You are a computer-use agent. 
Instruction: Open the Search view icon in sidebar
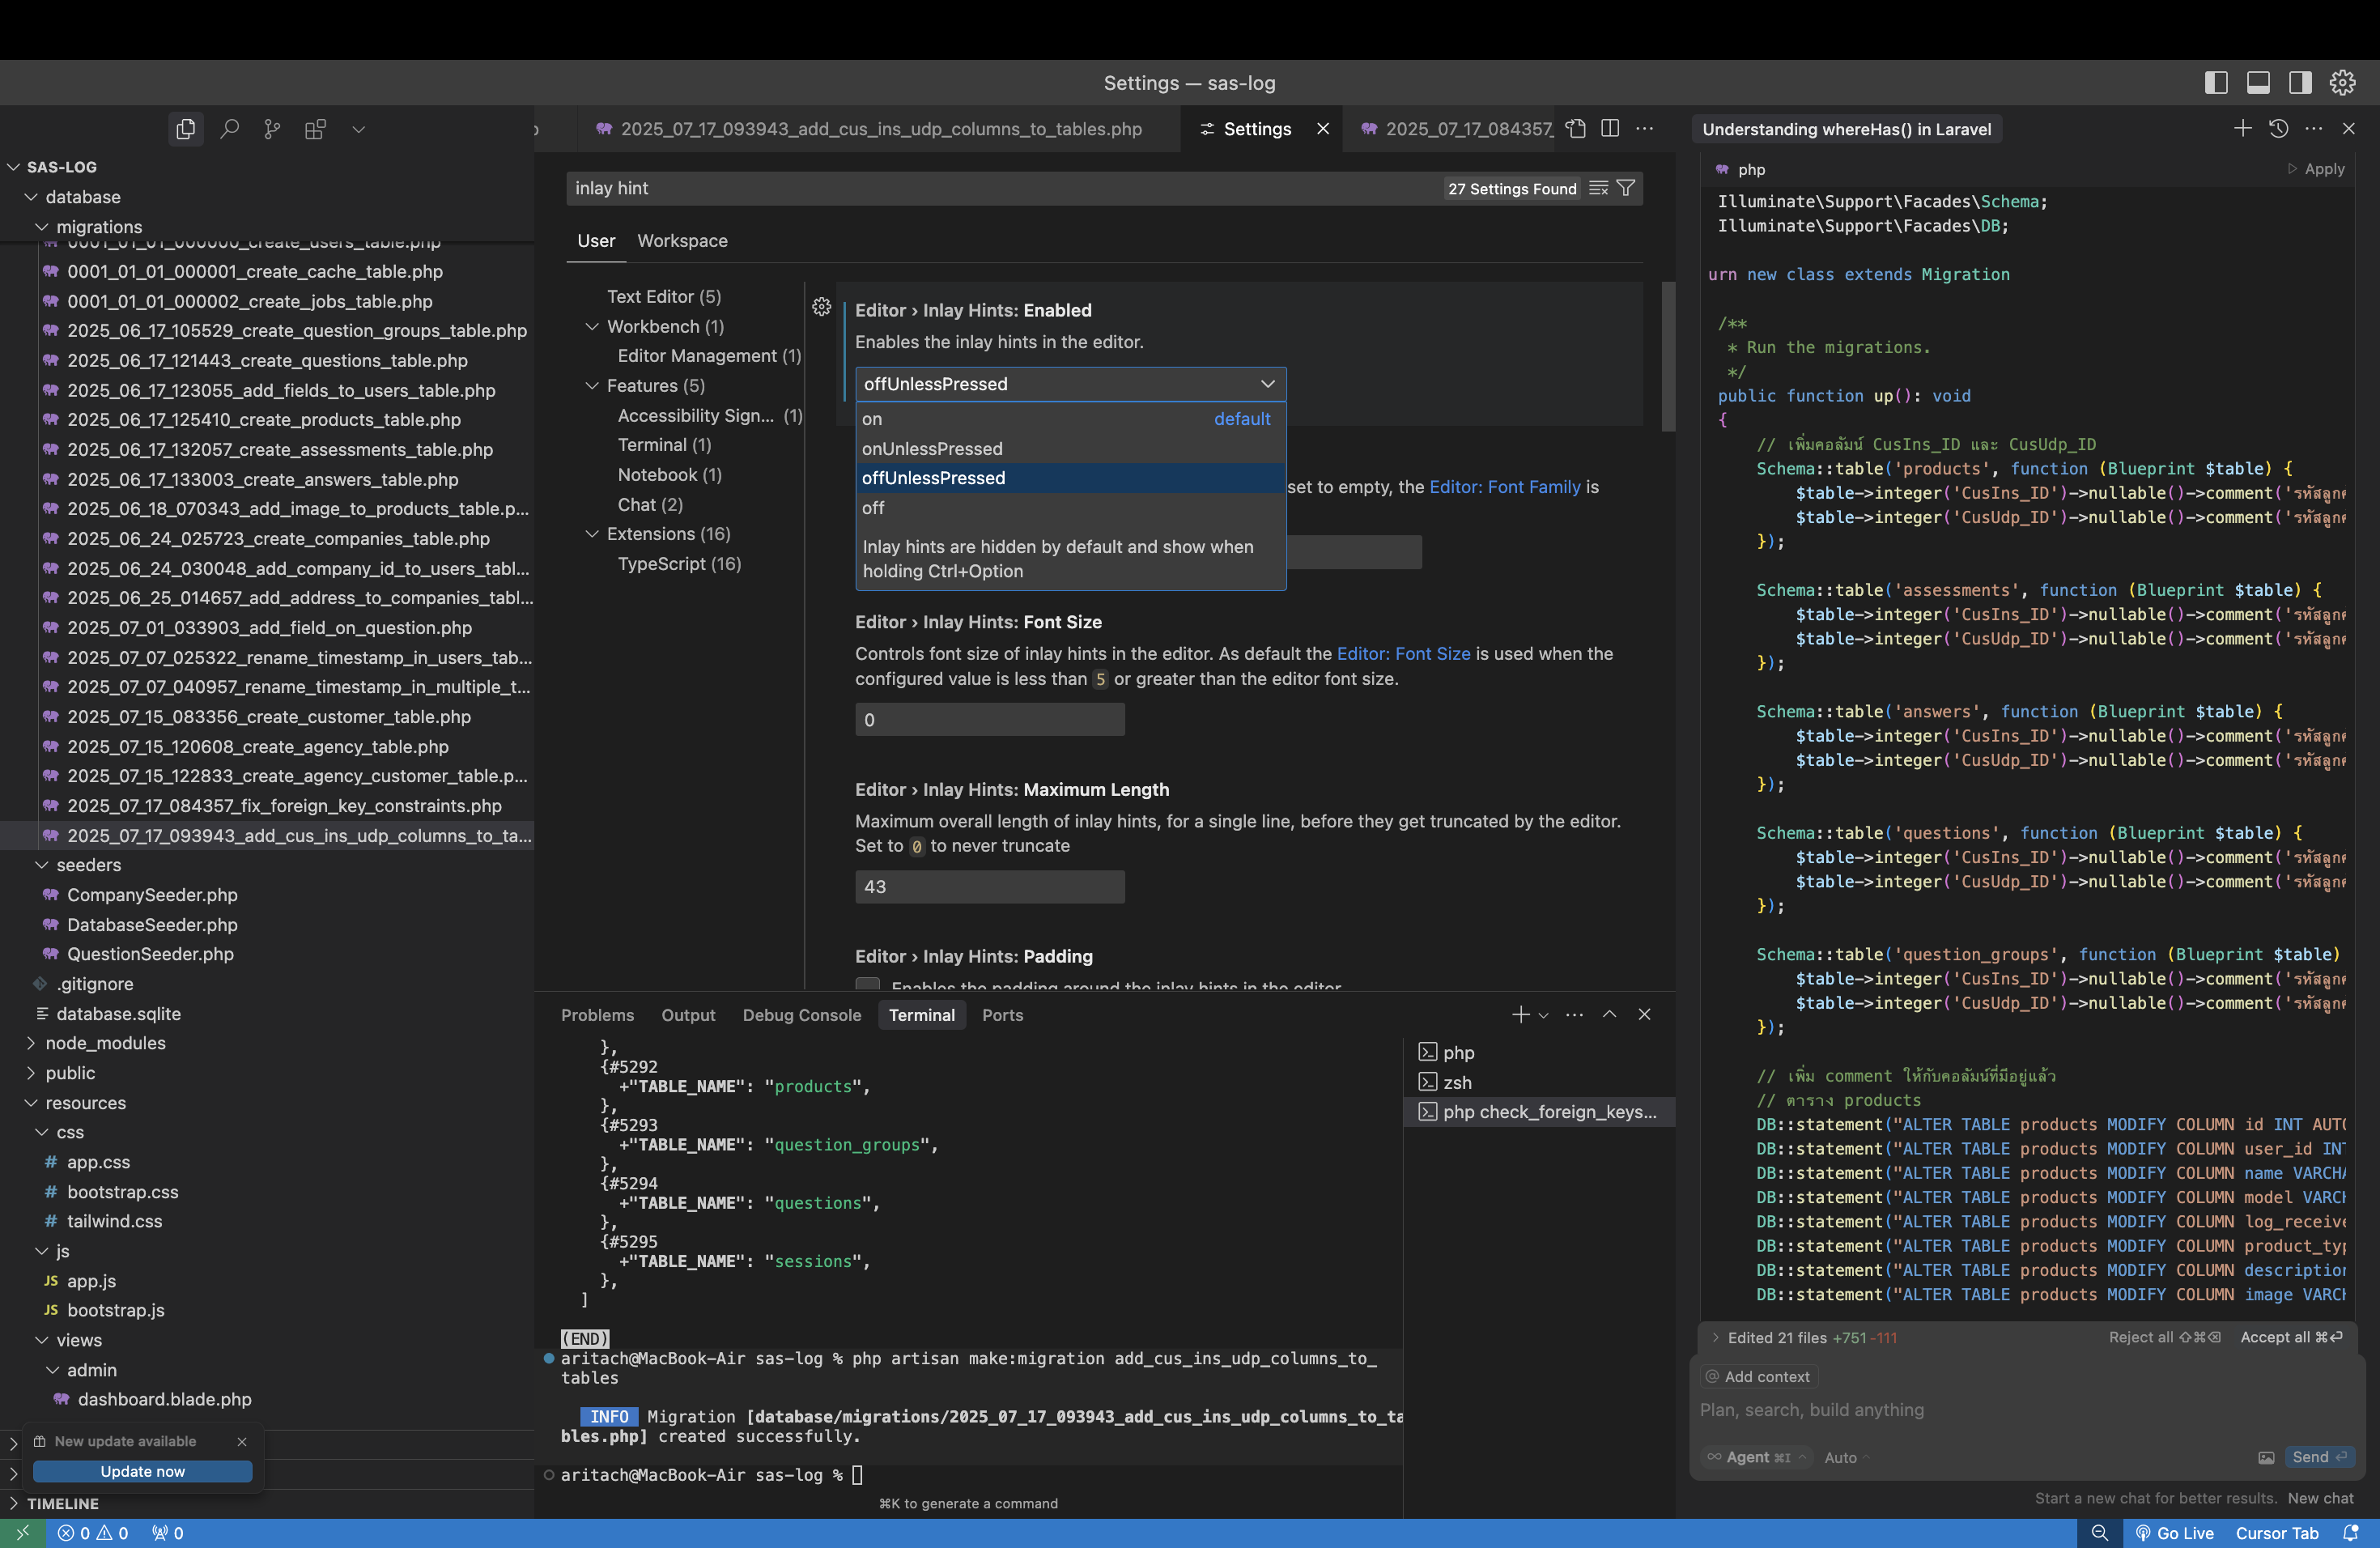pos(229,129)
